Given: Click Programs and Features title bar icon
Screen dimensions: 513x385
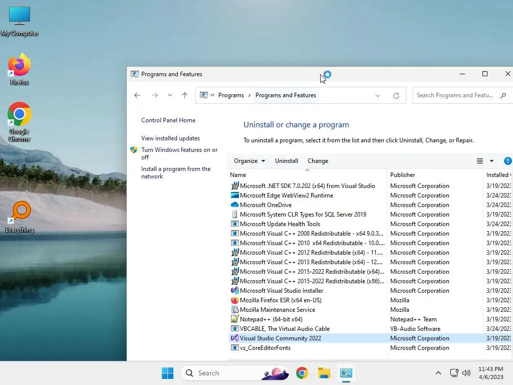Looking at the screenshot, I should (x=134, y=74).
